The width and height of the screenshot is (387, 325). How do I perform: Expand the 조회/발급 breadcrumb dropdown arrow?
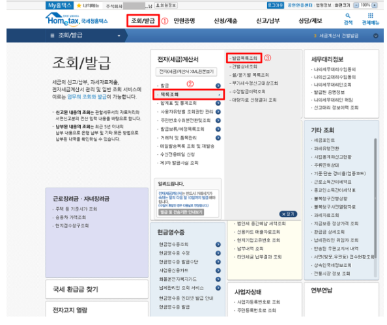119,36
